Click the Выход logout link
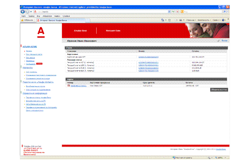The image size is (240, 167). click(224, 41)
